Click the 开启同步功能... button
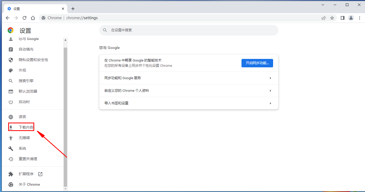This screenshot has height=192, width=365. click(257, 63)
